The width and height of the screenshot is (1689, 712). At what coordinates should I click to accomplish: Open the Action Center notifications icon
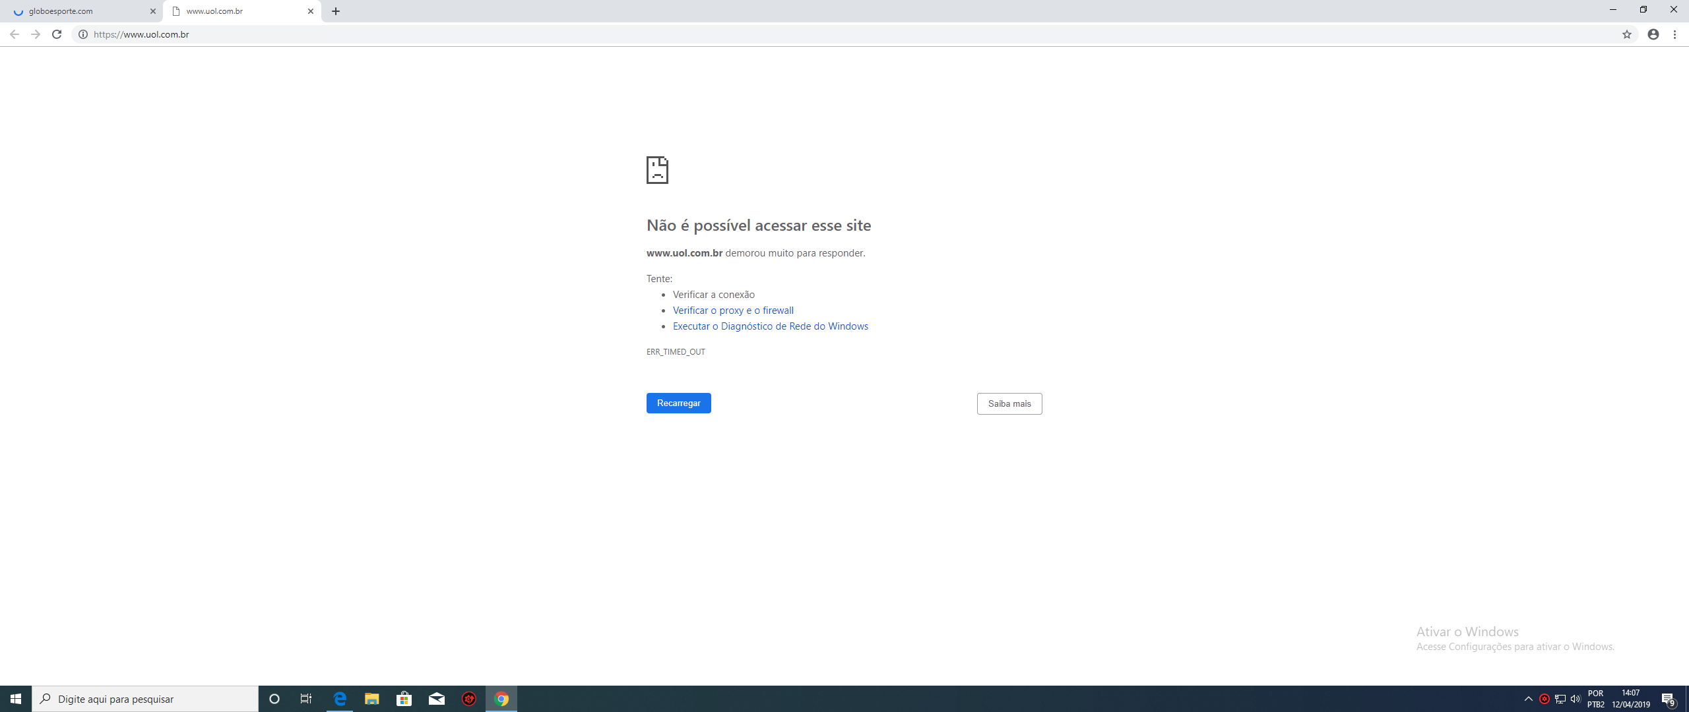(1669, 699)
